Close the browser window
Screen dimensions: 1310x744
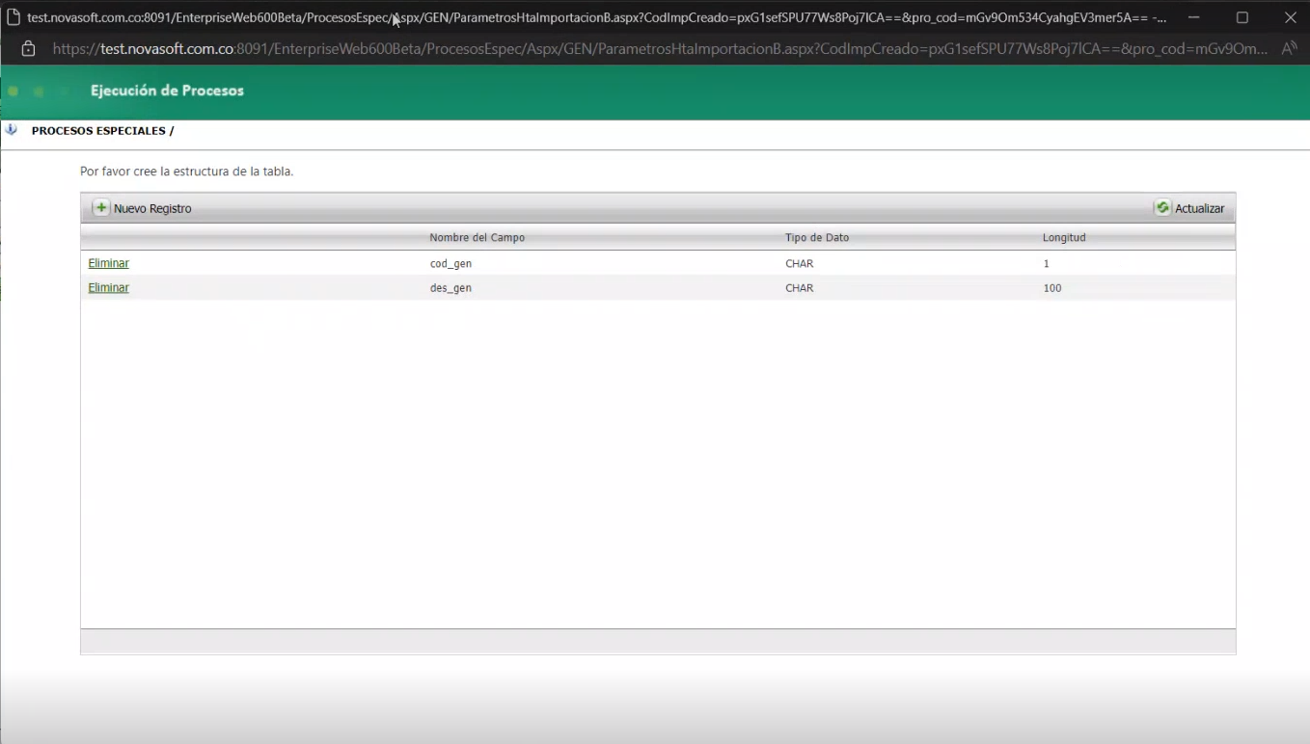point(1290,17)
